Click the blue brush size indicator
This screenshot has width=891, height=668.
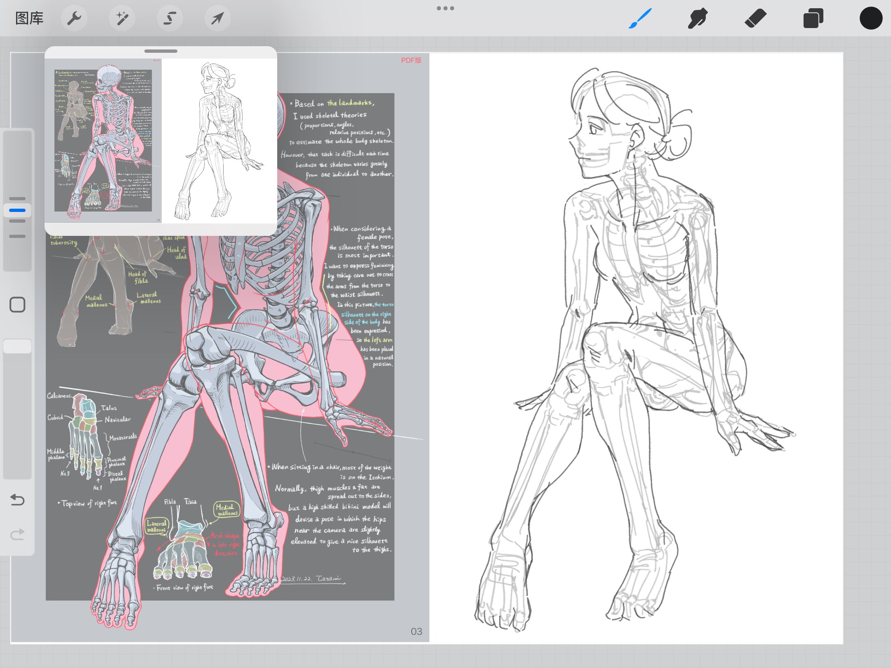pos(17,210)
